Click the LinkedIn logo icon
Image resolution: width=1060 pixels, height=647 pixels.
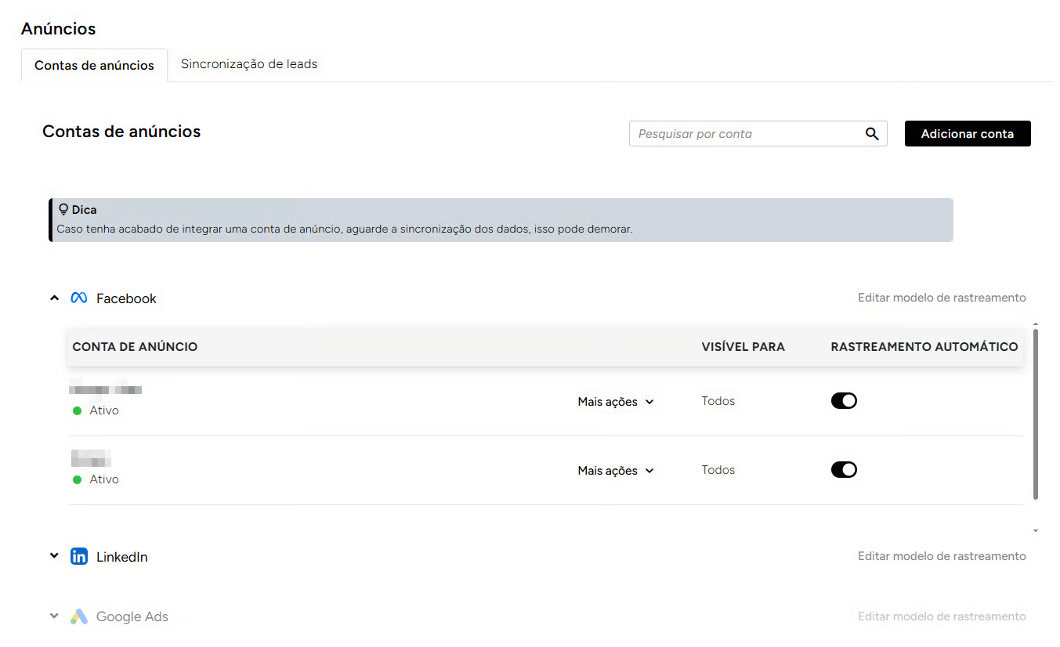coord(79,557)
